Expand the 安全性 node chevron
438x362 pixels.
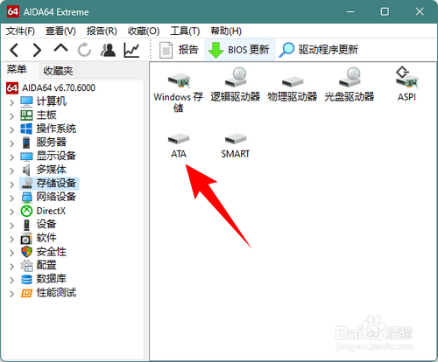click(x=11, y=253)
